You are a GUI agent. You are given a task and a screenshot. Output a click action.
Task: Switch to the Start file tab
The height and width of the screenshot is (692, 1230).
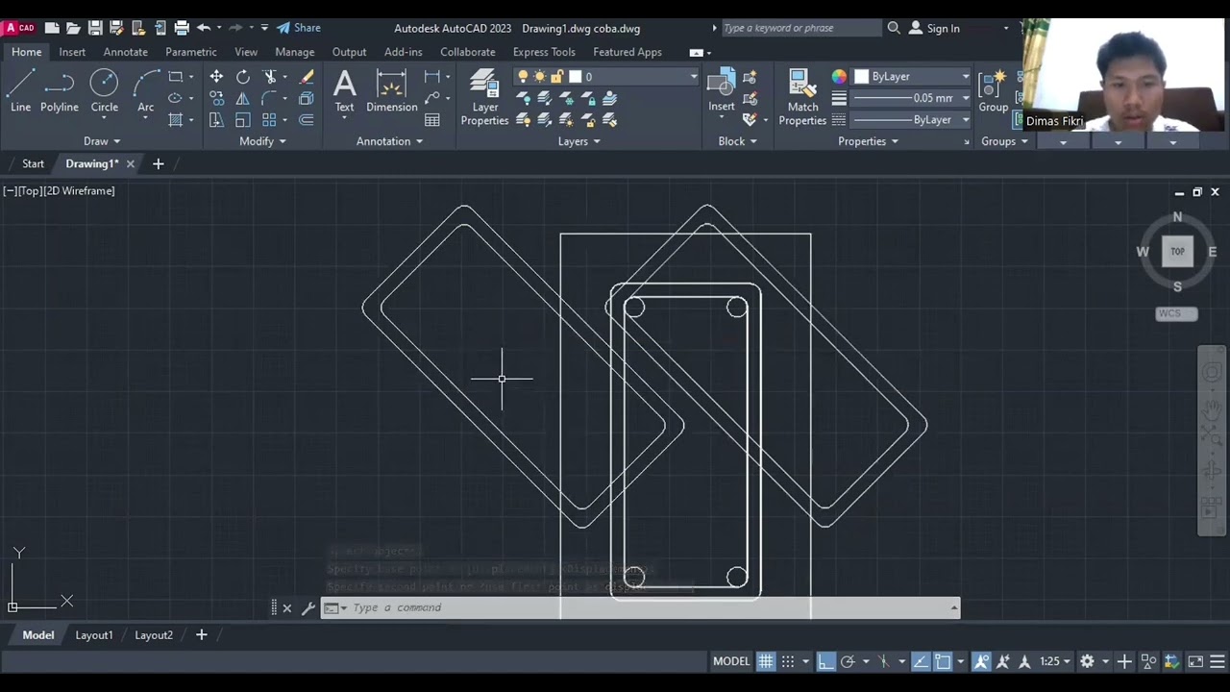[x=33, y=163]
